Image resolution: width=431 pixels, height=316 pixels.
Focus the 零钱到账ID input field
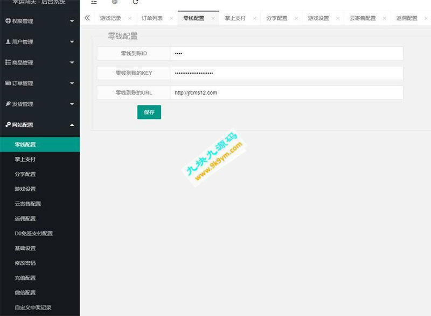pyautogui.click(x=287, y=53)
